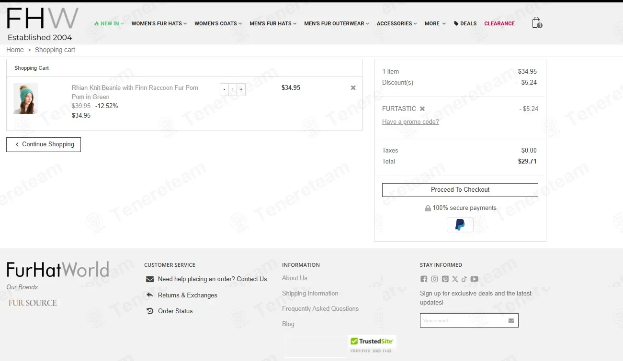
Task: Open Need help placing an order link
Action: [213, 279]
